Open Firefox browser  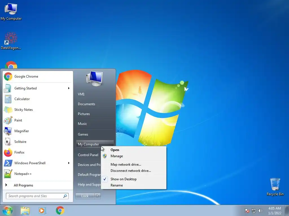point(38,152)
